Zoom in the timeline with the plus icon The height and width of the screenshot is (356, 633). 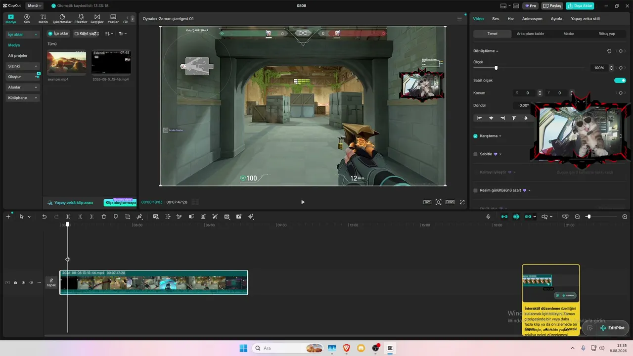click(625, 217)
